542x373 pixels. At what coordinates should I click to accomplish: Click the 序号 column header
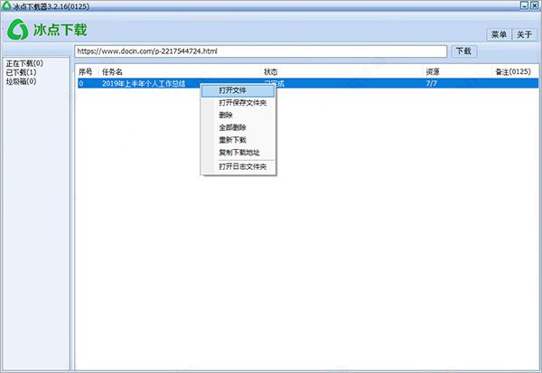pos(86,72)
